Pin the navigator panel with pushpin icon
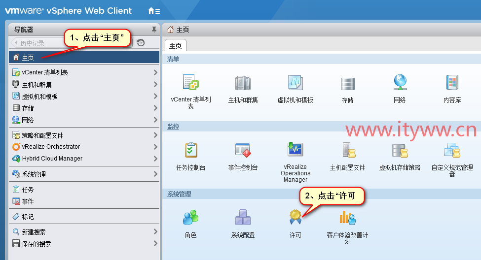The image size is (481, 260). [154, 30]
